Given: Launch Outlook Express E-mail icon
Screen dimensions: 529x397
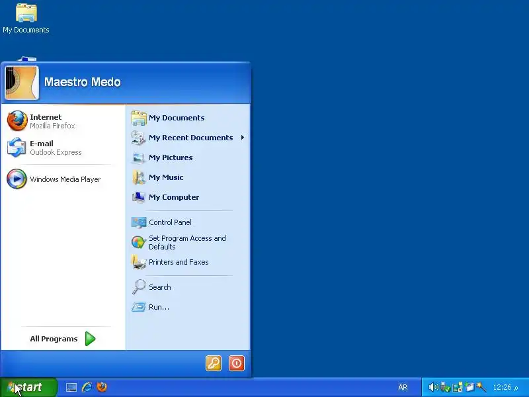Looking at the screenshot, I should [x=17, y=147].
